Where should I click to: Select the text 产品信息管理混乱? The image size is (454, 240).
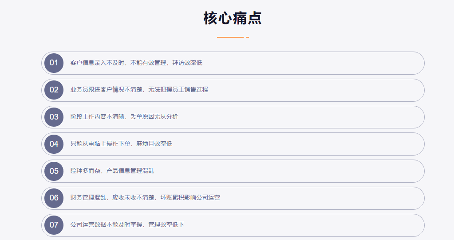tap(130, 171)
